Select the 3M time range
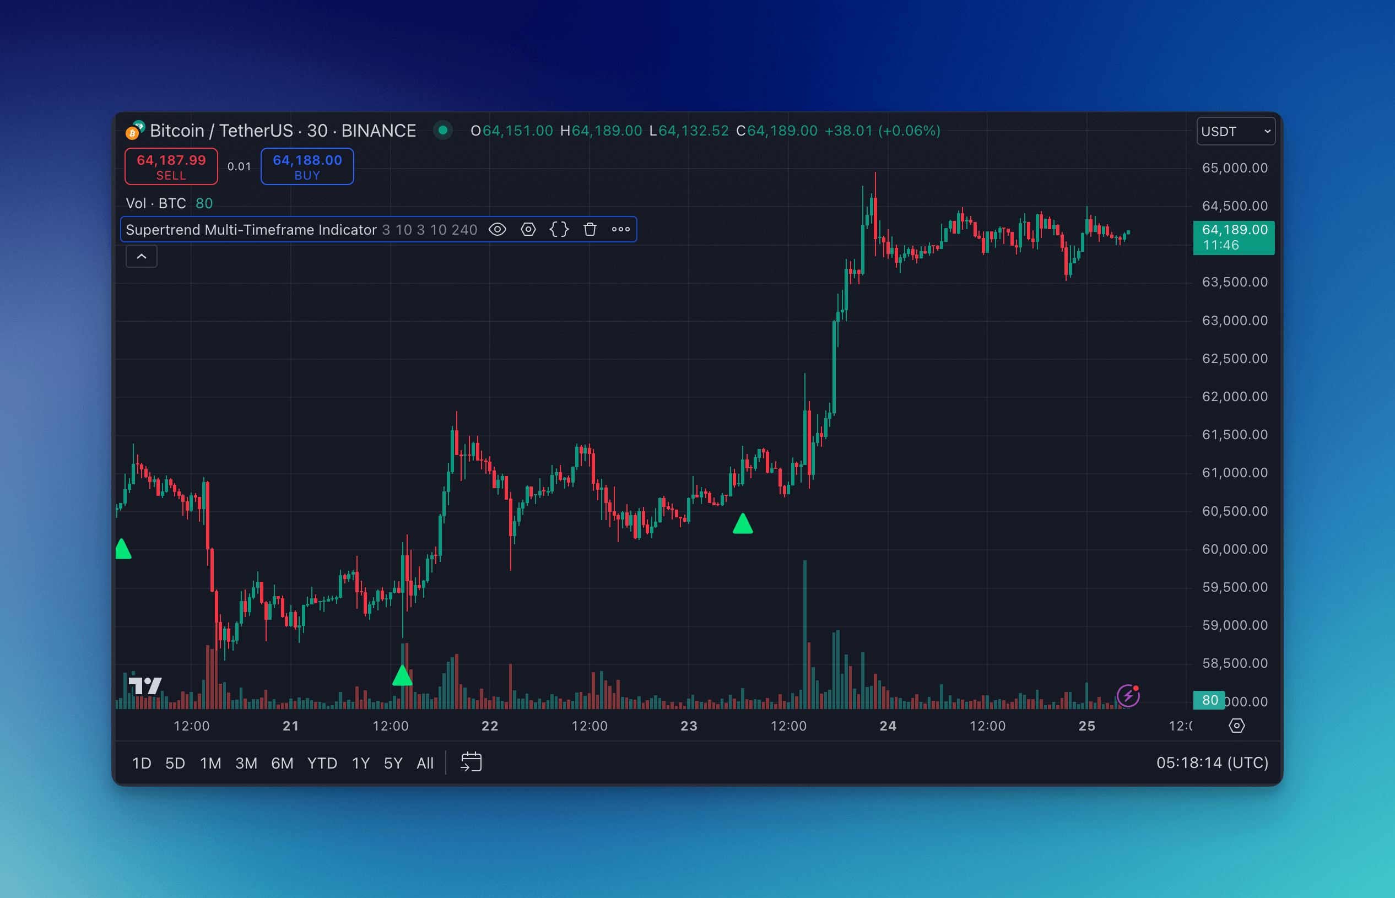The height and width of the screenshot is (898, 1395). tap(246, 762)
